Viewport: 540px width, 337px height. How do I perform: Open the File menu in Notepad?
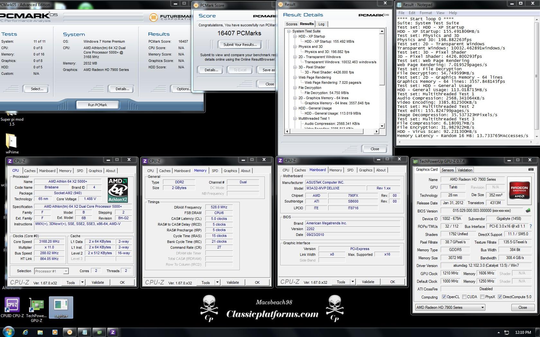(401, 13)
